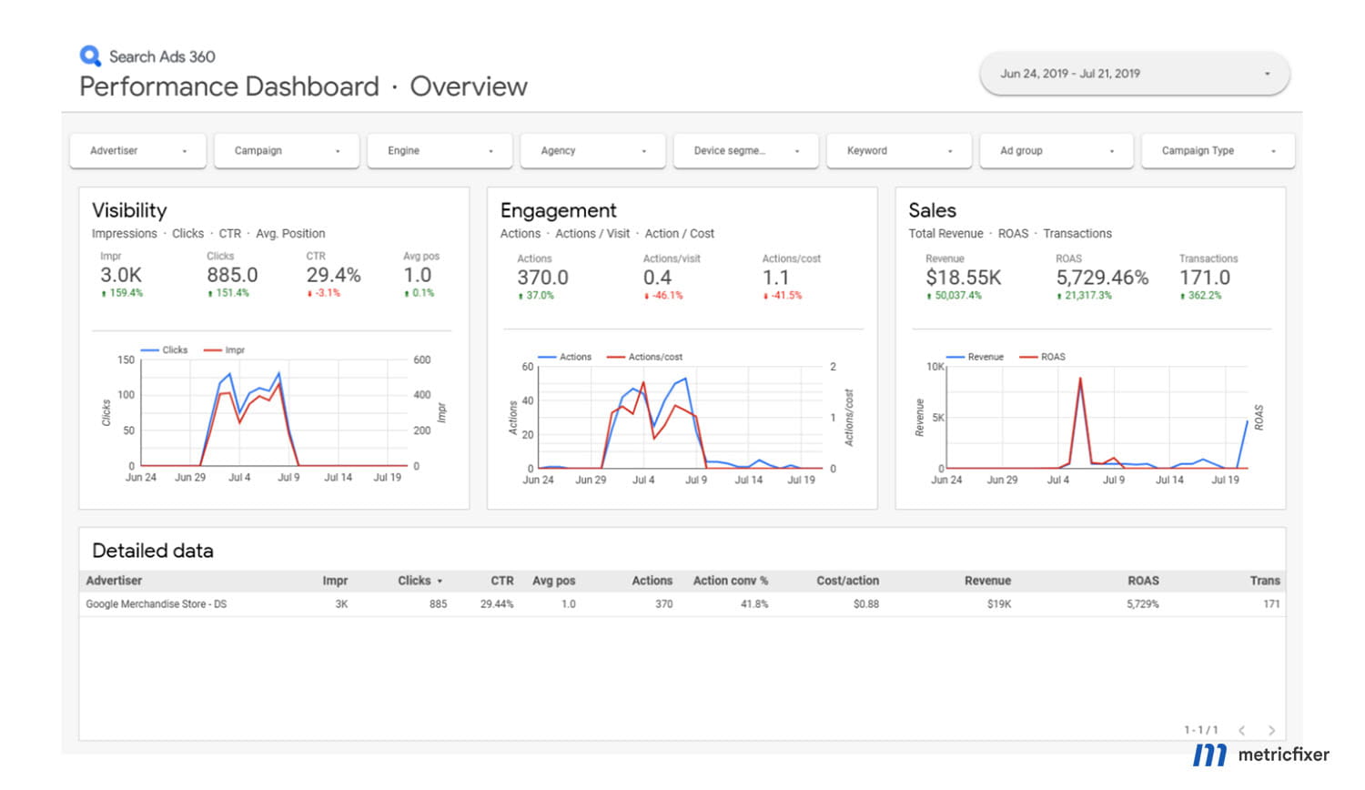Sort table by Actions column header
This screenshot has height=790, width=1365.
[x=652, y=581]
